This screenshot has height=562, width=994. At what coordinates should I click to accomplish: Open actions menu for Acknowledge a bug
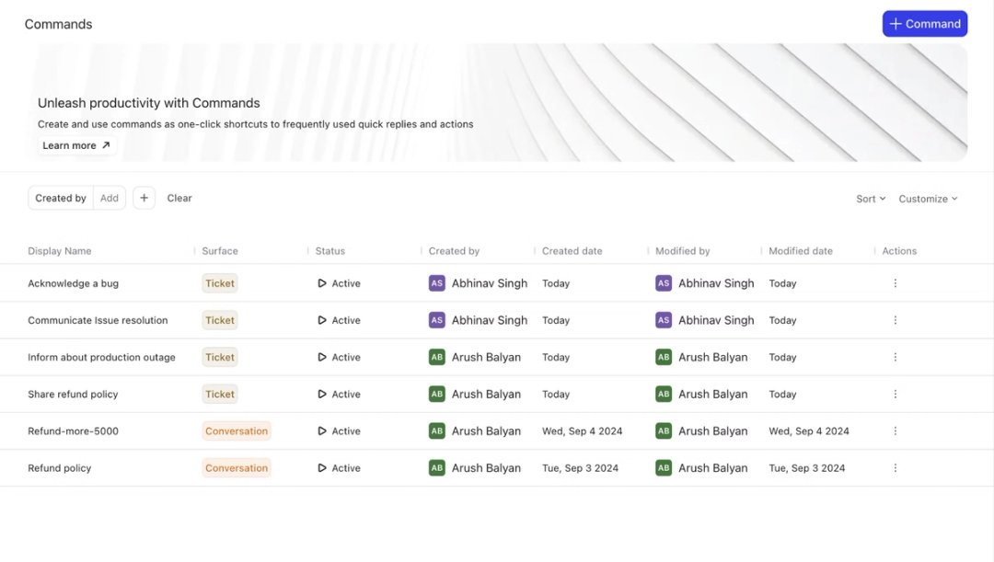[896, 283]
